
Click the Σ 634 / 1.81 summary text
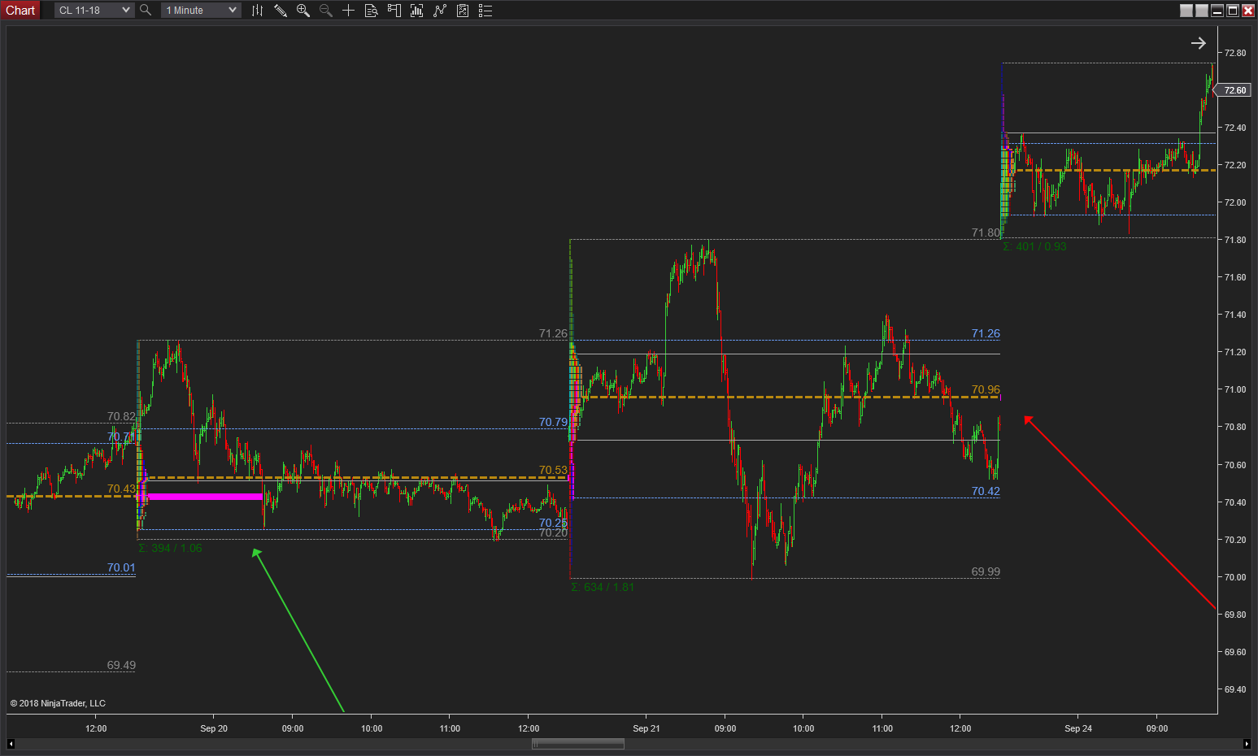point(603,587)
